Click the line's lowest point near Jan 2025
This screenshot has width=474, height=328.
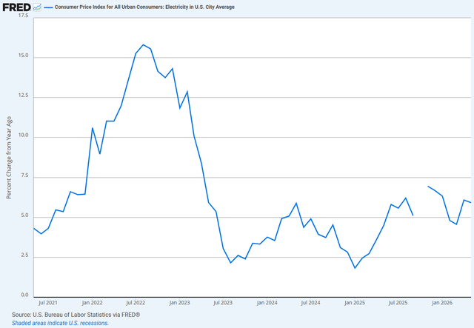pyautogui.click(x=355, y=268)
